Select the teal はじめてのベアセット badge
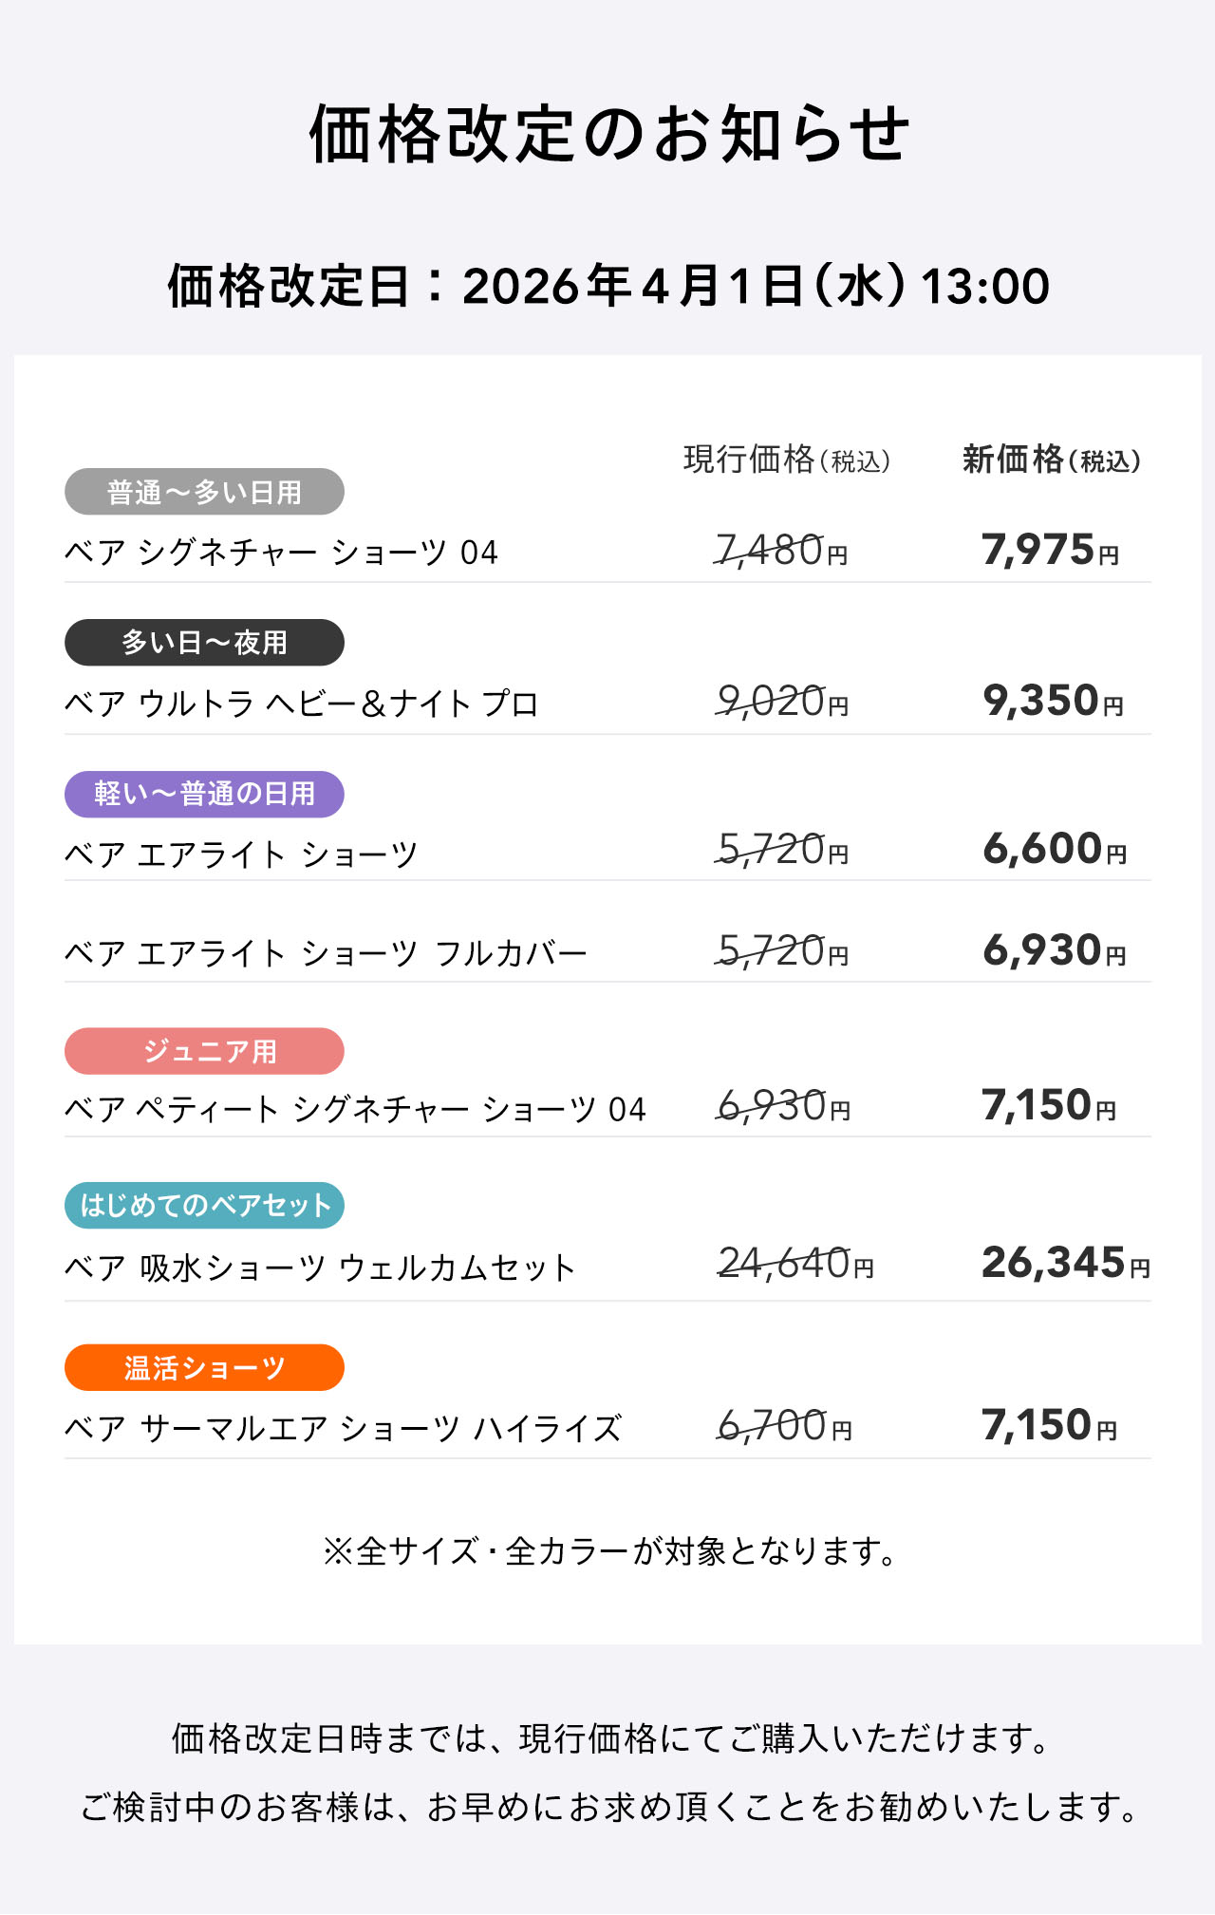Viewport: 1215px width, 1915px height. [204, 1205]
